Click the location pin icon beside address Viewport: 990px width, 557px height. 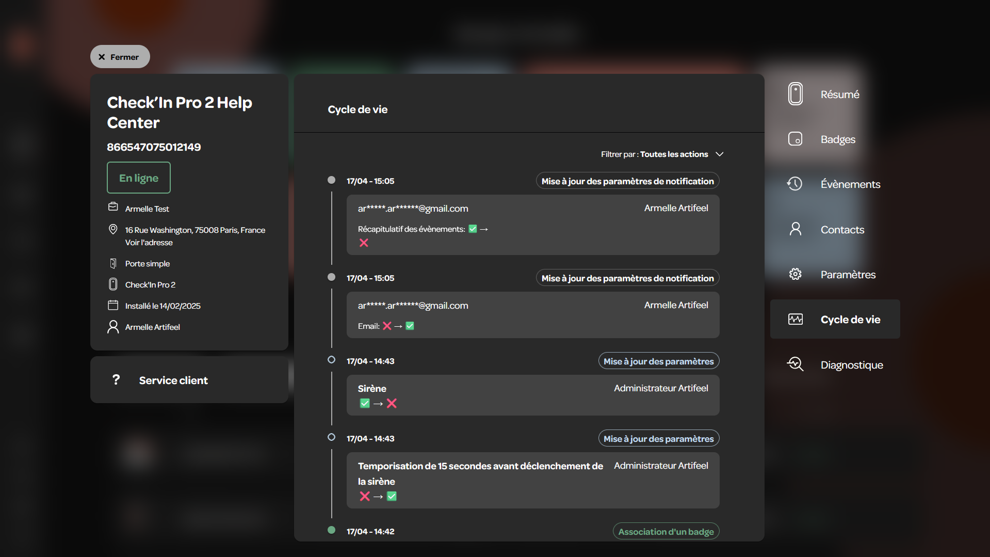coord(113,229)
